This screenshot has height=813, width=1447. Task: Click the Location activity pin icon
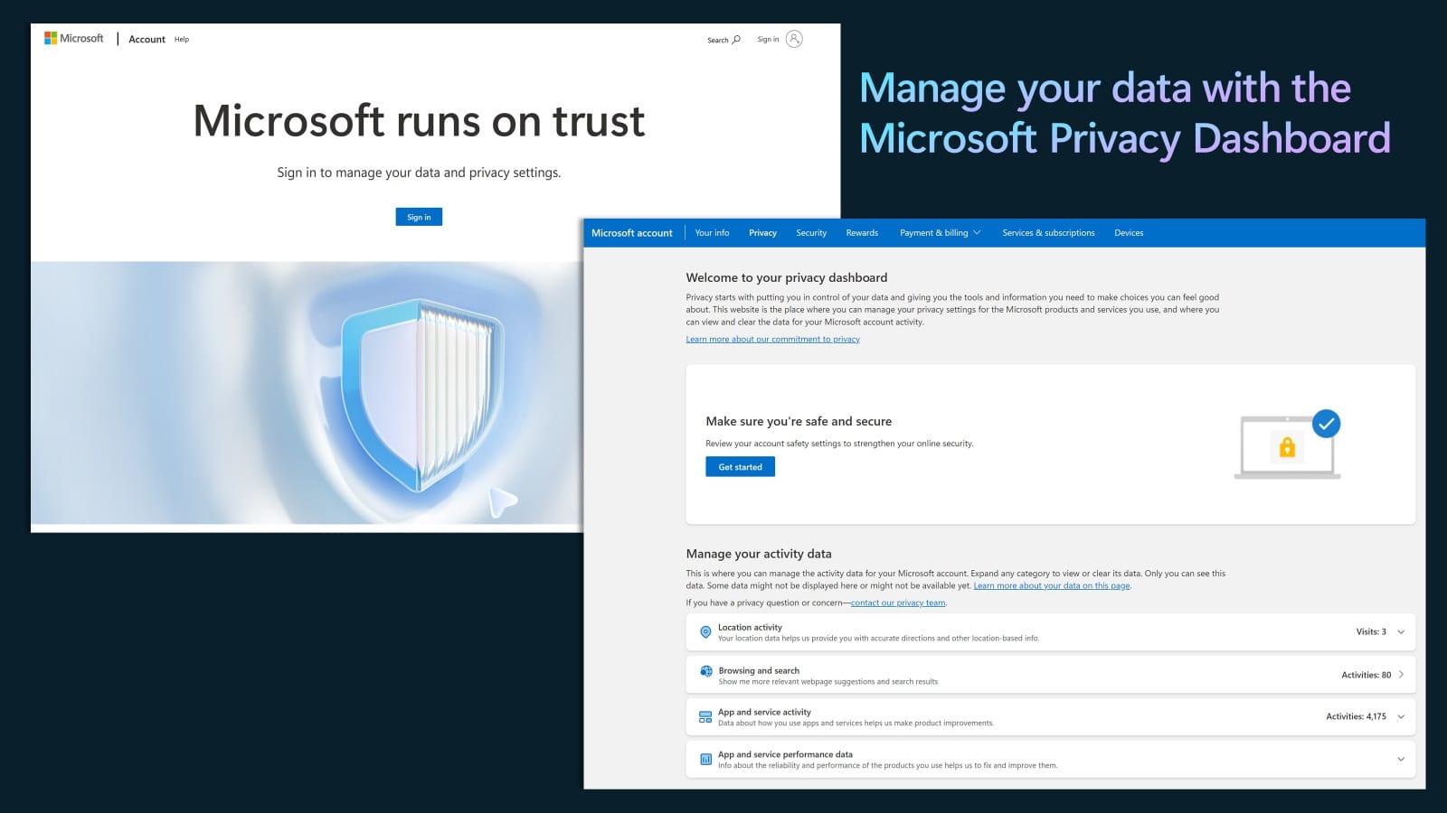tap(705, 632)
